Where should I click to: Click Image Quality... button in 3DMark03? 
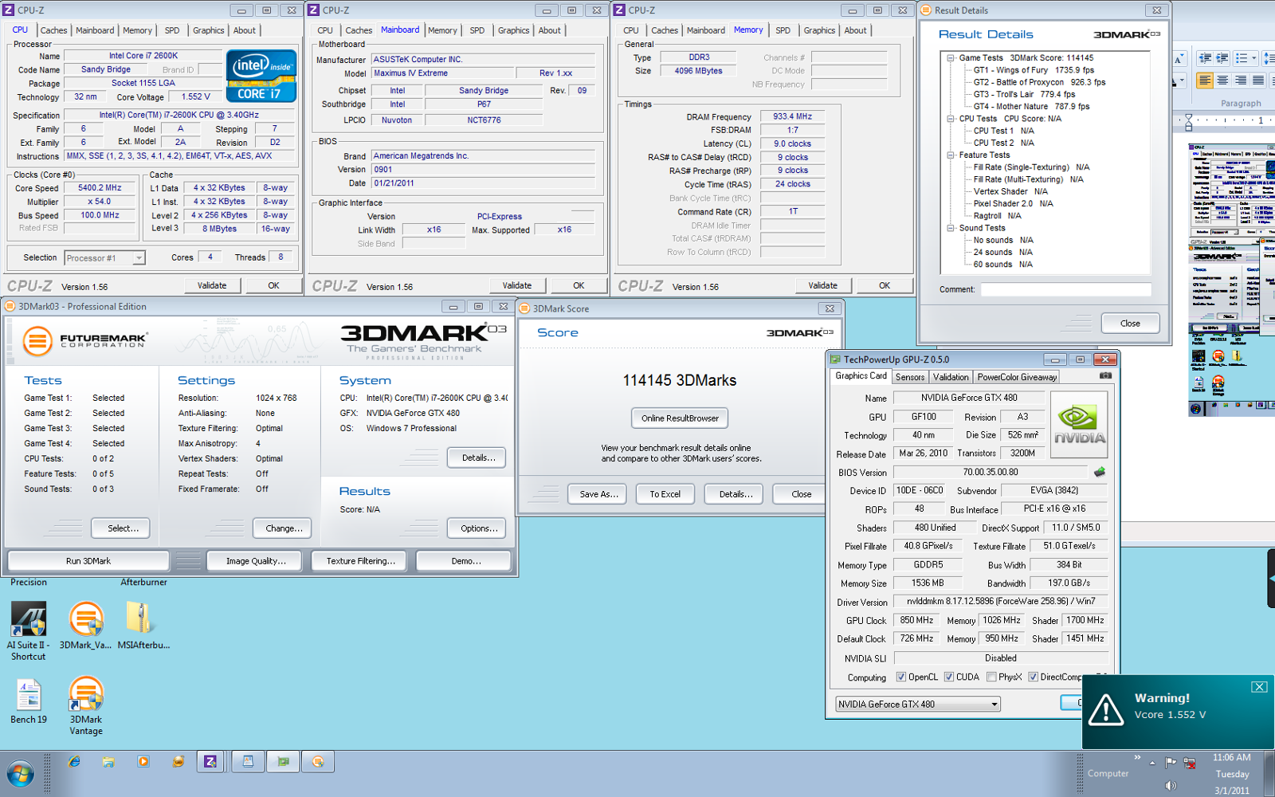(x=255, y=561)
